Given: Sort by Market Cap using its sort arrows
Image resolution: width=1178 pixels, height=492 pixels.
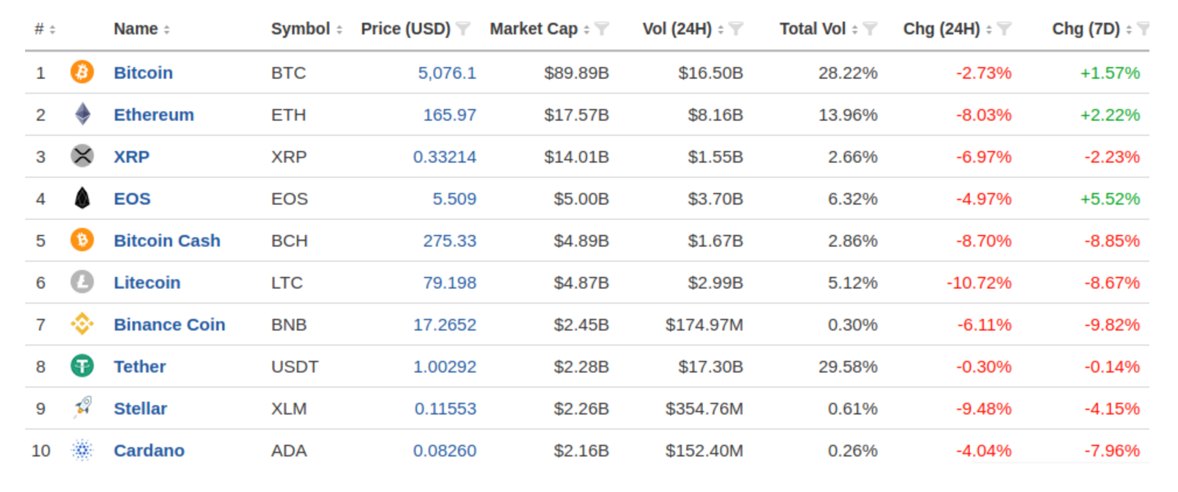Looking at the screenshot, I should [x=587, y=29].
